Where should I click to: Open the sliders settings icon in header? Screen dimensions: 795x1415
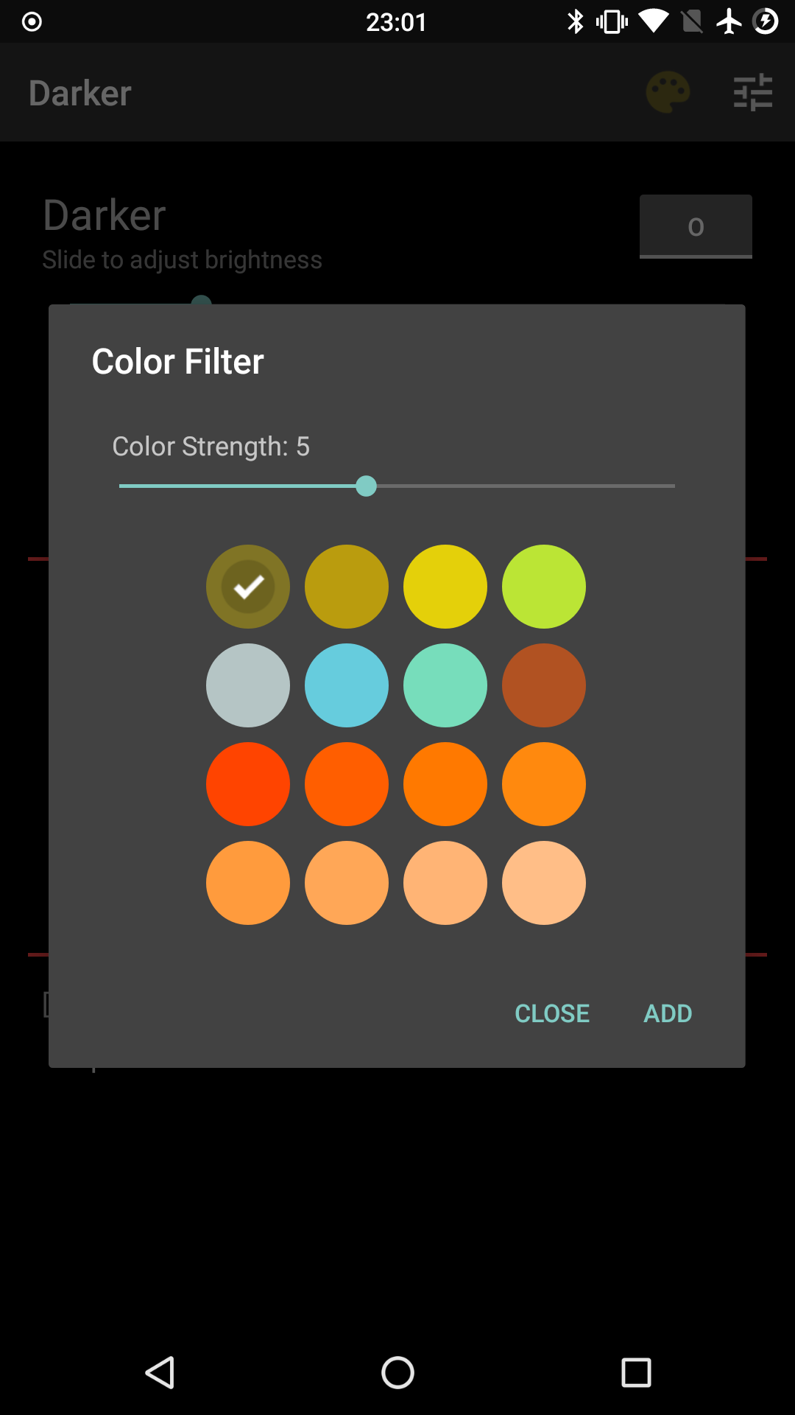[x=753, y=92]
